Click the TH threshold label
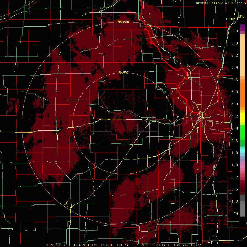The height and width of the screenshot is (247, 247). tap(236, 214)
